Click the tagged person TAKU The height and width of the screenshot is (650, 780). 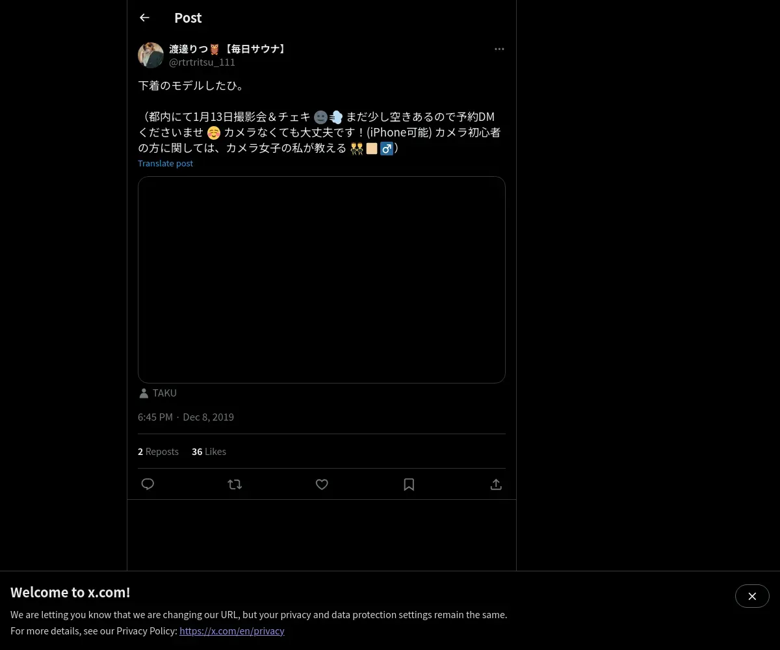tap(164, 393)
